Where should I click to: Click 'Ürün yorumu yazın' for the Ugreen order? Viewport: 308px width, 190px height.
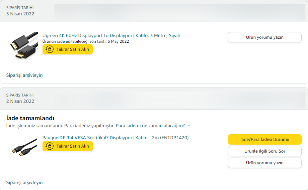[264, 37]
